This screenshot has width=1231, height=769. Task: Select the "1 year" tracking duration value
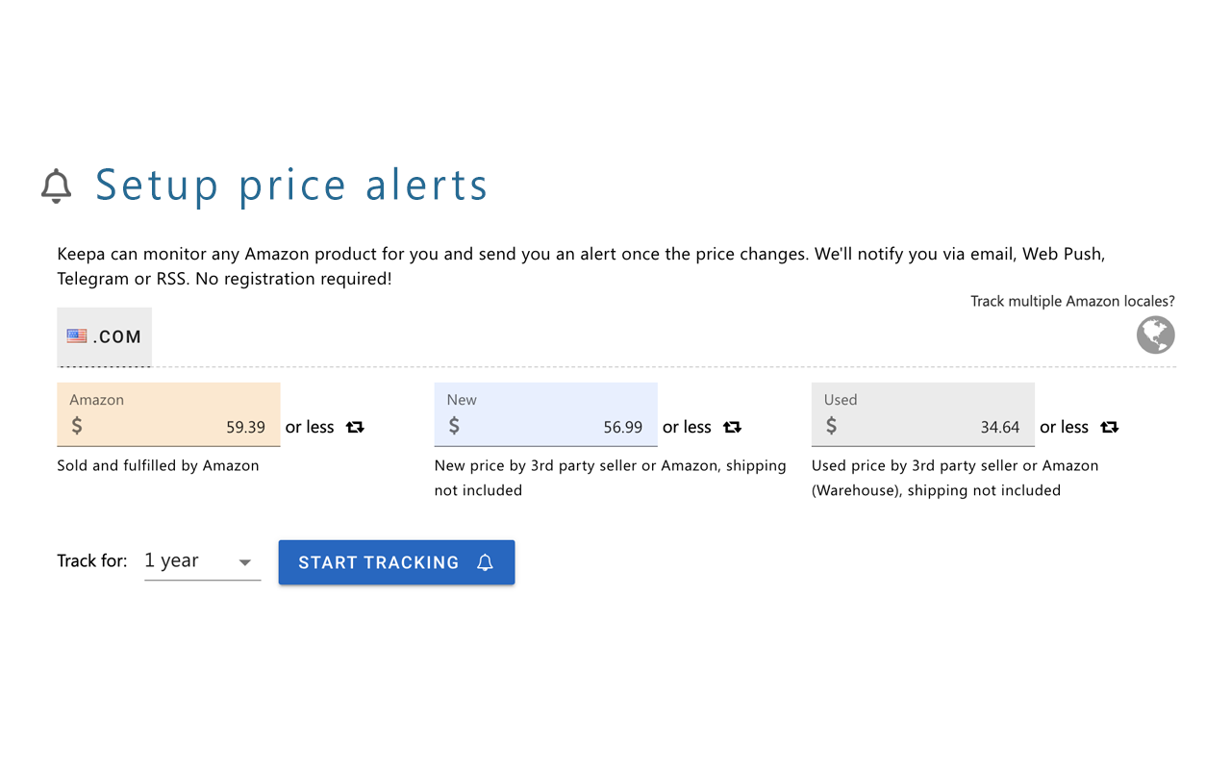(x=171, y=560)
